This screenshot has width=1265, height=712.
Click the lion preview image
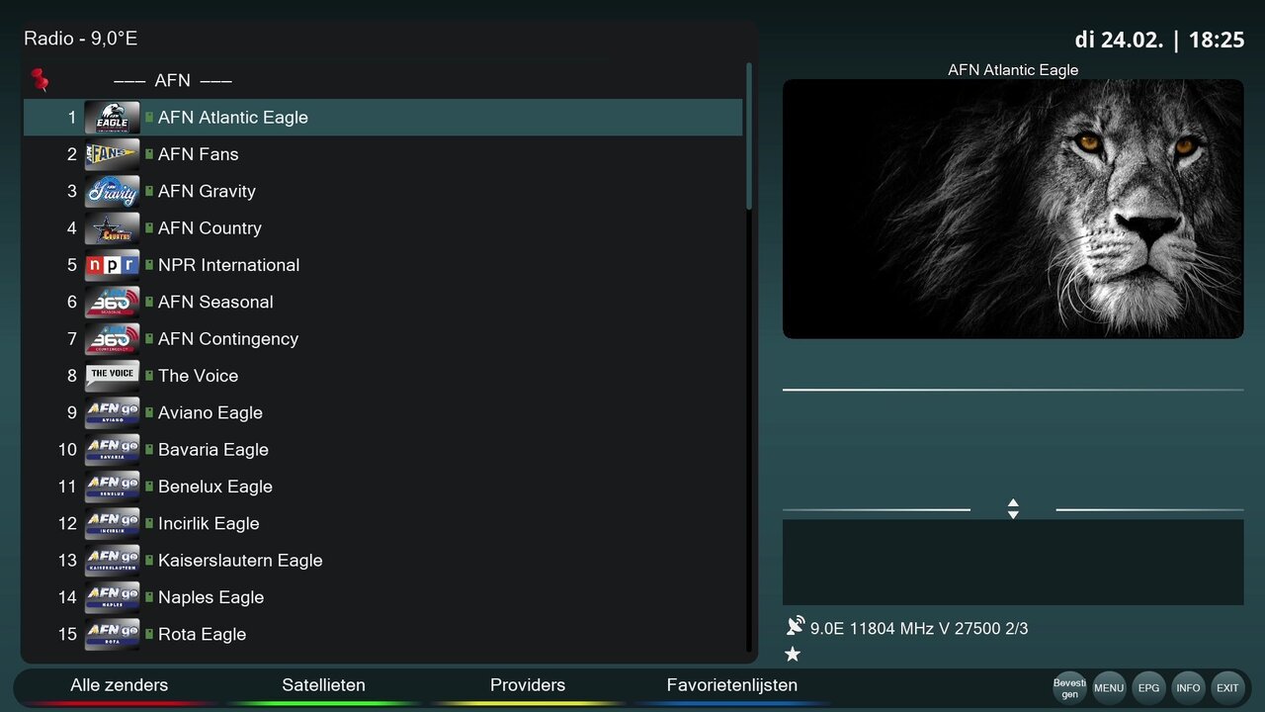point(1013,209)
